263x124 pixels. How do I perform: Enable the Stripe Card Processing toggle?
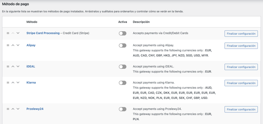click(x=123, y=33)
